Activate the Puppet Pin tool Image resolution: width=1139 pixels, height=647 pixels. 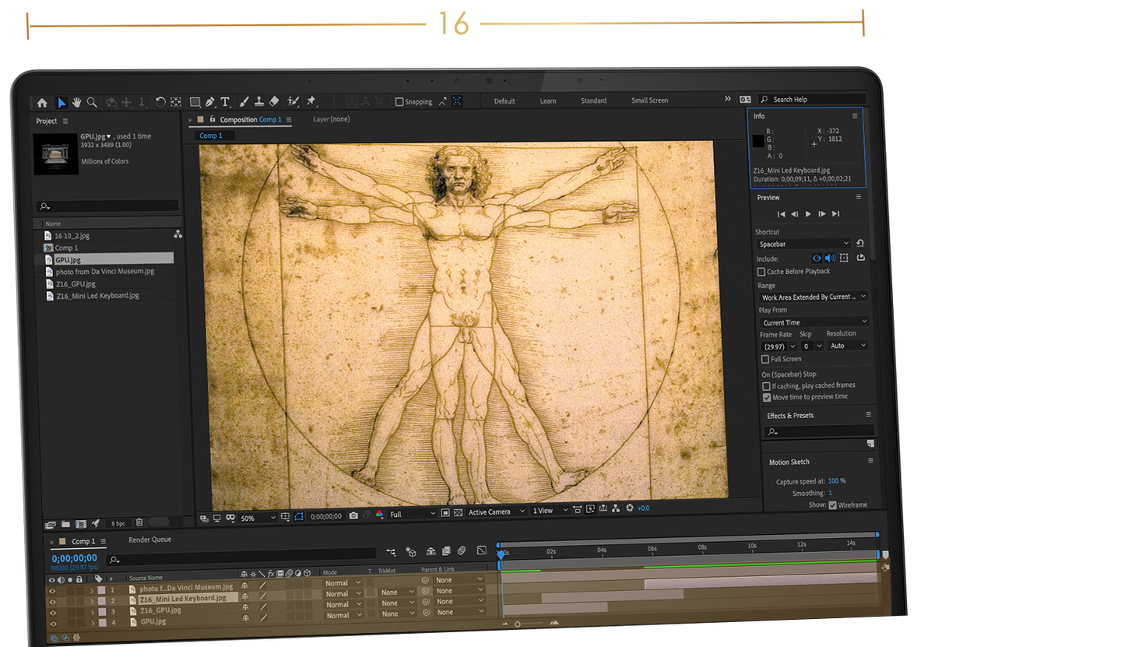(311, 101)
